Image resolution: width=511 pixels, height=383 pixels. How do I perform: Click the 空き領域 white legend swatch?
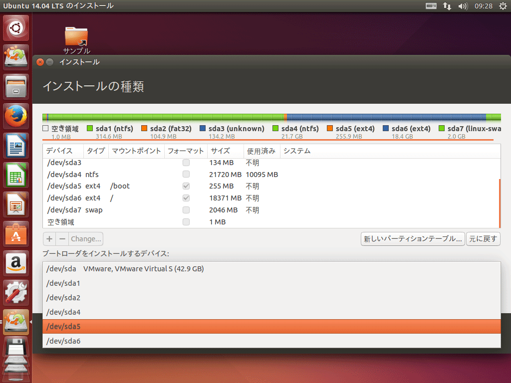pyautogui.click(x=45, y=128)
